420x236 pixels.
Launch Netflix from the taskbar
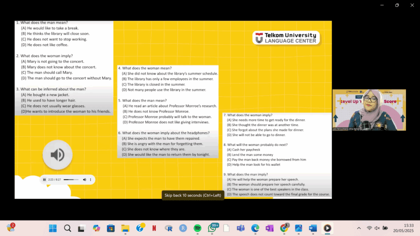(x=154, y=228)
